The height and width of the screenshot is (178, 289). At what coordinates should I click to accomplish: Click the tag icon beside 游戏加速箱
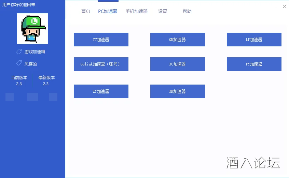pos(19,51)
